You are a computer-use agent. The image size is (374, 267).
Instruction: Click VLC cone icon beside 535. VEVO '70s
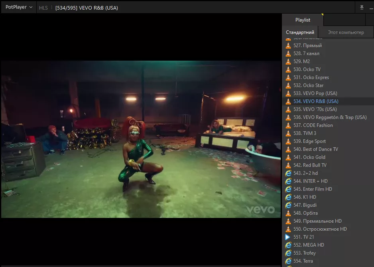click(288, 109)
